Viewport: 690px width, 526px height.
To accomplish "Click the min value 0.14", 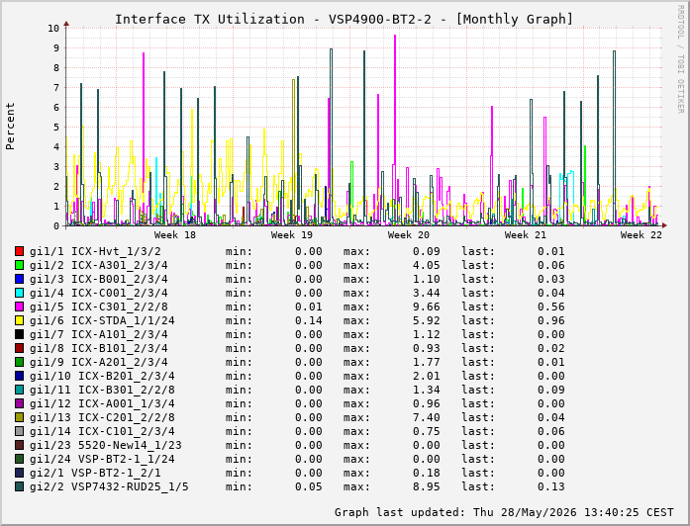I will [x=309, y=320].
